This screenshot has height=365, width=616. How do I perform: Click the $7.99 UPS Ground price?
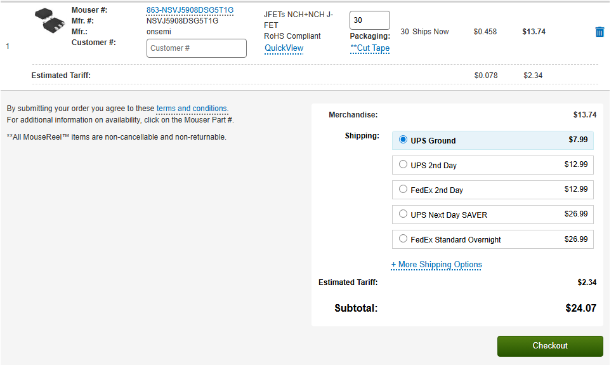(578, 140)
